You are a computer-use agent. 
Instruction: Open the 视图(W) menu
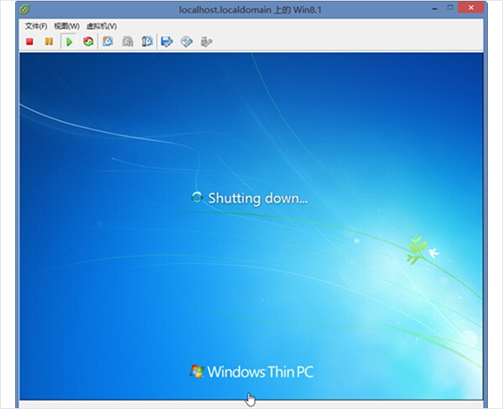(x=66, y=26)
